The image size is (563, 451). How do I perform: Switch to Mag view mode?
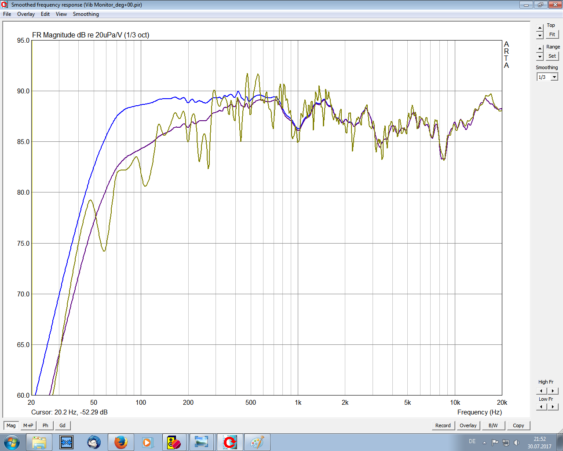click(11, 425)
